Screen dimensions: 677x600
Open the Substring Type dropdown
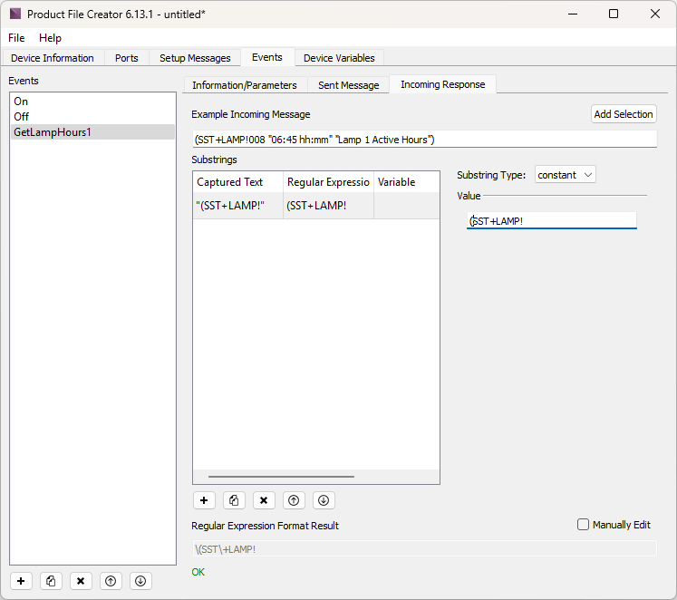565,175
